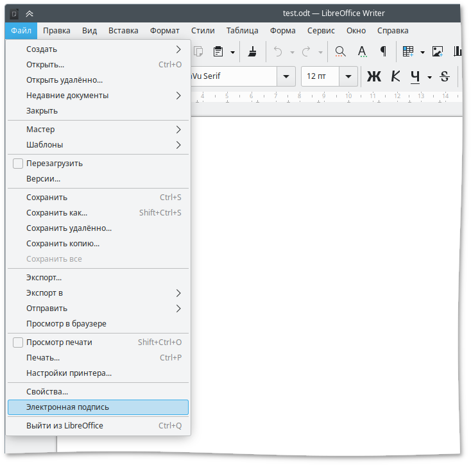Expand the Создать submenu

(x=98, y=49)
